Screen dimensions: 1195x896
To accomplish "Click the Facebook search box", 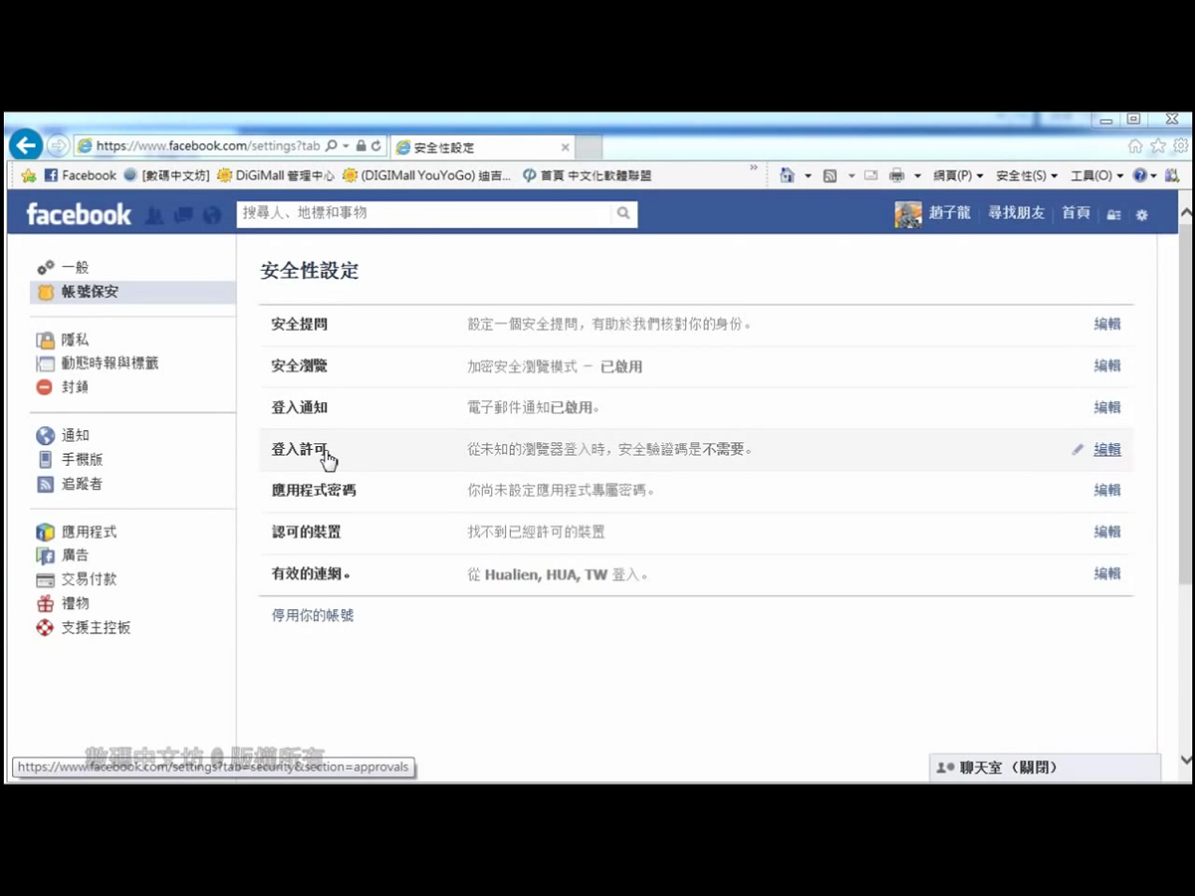I will click(x=423, y=213).
